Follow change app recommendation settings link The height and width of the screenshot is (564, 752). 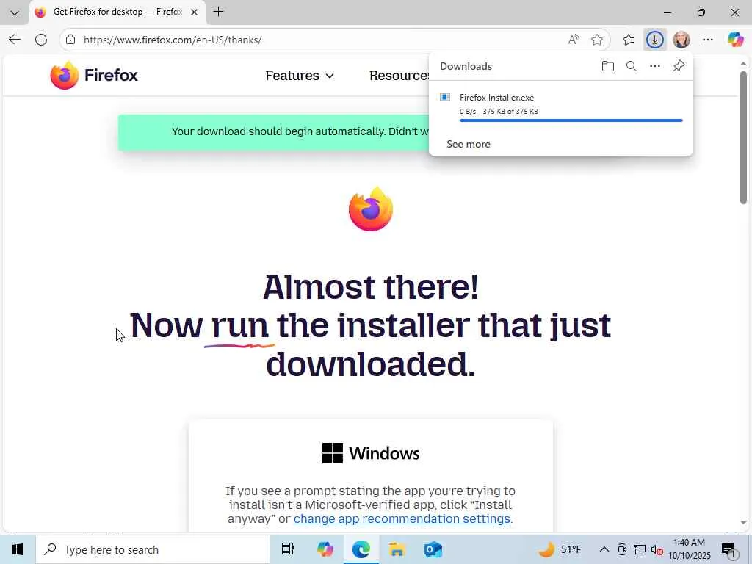click(x=402, y=518)
